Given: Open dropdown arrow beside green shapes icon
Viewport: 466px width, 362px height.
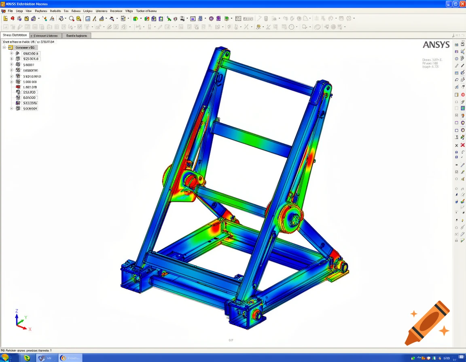Looking at the screenshot, I should (x=141, y=19).
